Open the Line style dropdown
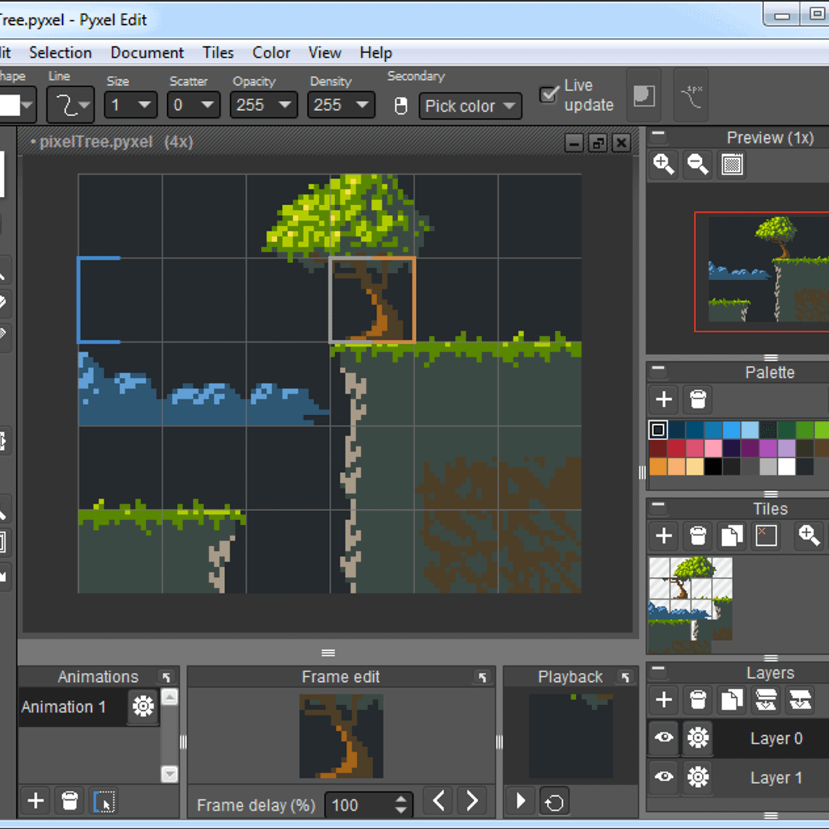Image resolution: width=829 pixels, height=829 pixels. (71, 105)
